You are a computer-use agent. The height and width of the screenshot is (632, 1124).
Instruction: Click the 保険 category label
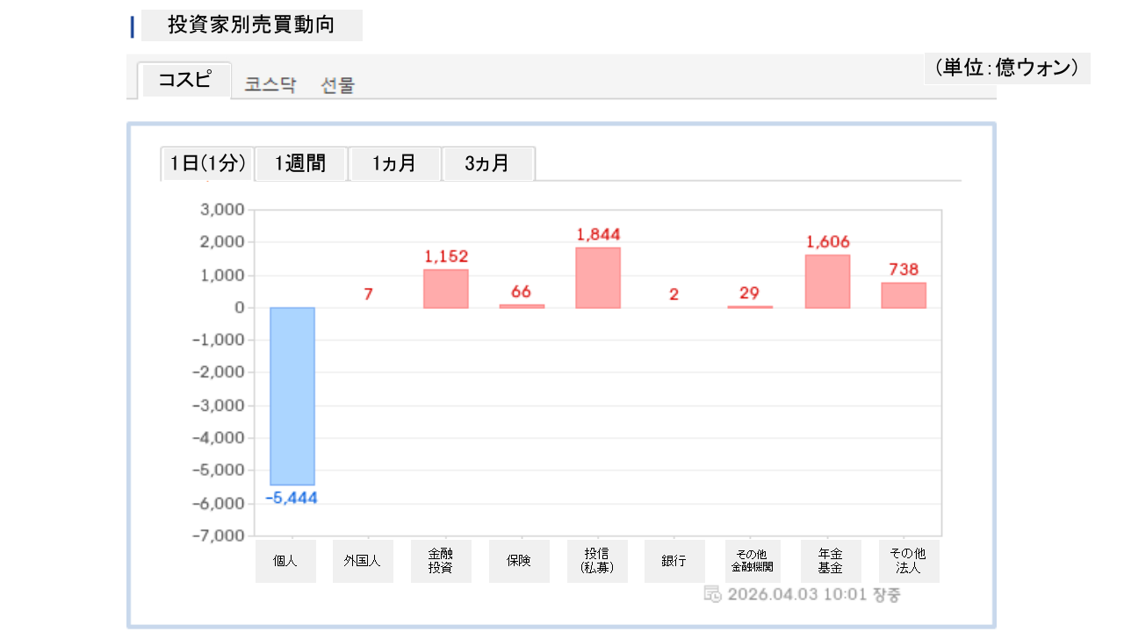(519, 561)
